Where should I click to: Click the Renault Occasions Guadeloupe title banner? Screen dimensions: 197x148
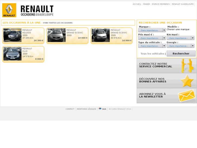click(37, 11)
